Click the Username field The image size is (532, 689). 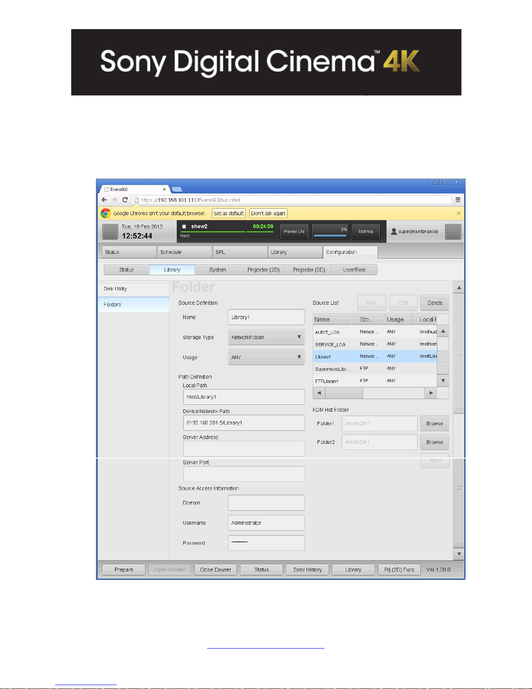tap(266, 523)
